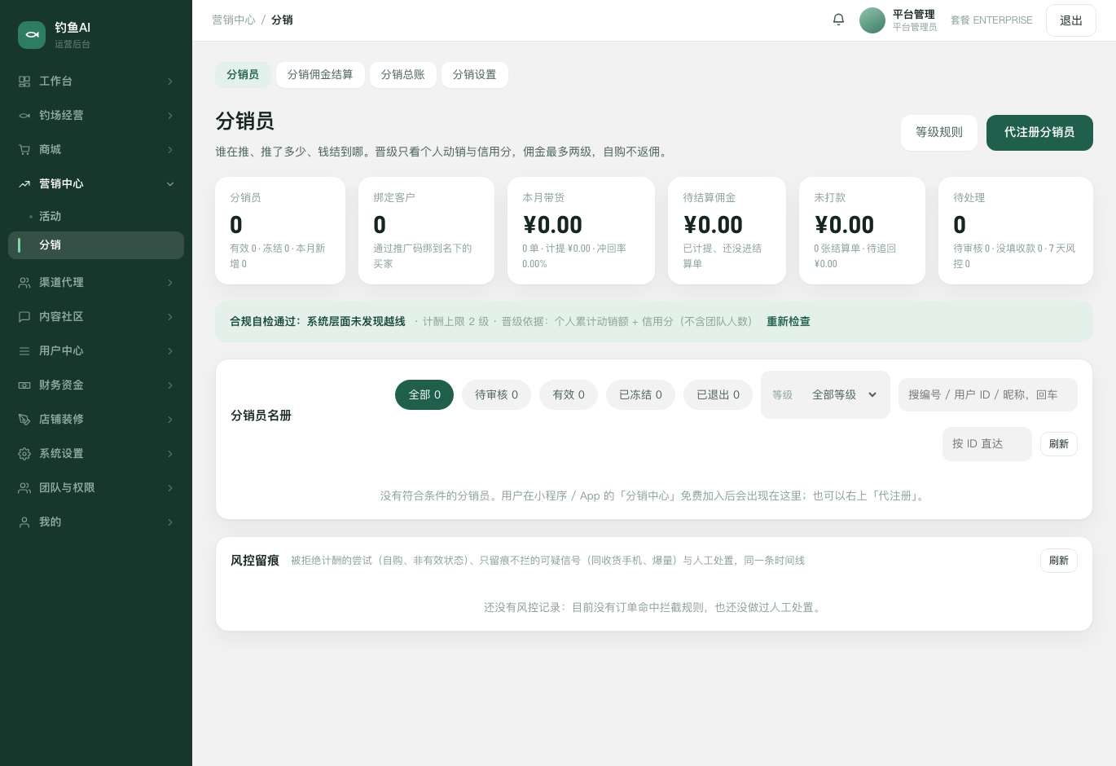Image resolution: width=1116 pixels, height=766 pixels.
Task: Click the 重新检查 link
Action: [789, 322]
